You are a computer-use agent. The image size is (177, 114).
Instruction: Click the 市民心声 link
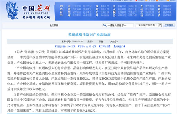tap(150, 15)
